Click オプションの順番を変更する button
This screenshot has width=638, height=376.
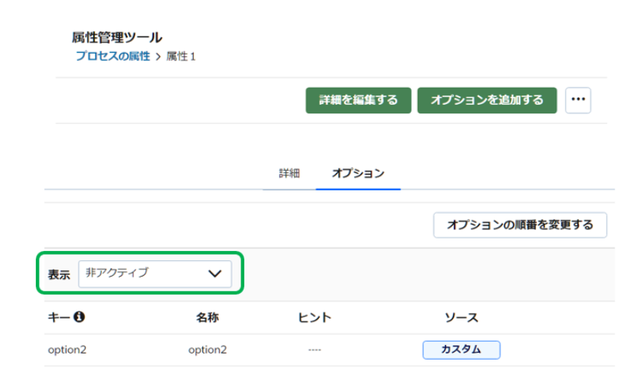tap(520, 225)
